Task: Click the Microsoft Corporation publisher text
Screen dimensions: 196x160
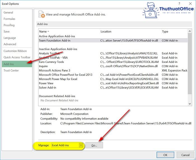Action: click(74, 114)
